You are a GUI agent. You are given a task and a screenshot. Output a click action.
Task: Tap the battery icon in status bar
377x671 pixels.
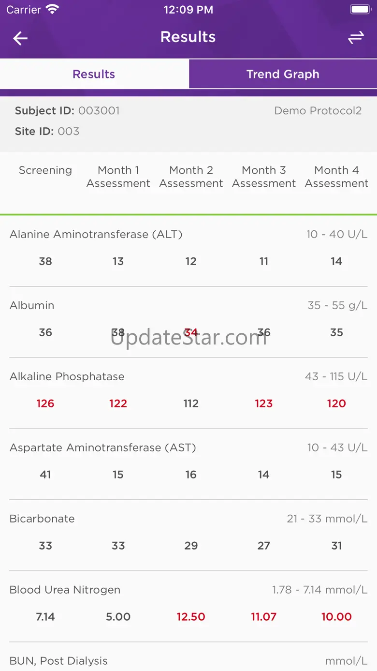(x=360, y=10)
